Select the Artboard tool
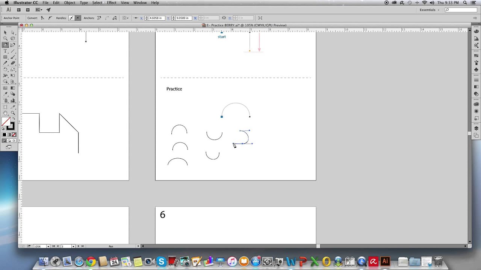Viewport: 481px width, 270px height. [5, 107]
